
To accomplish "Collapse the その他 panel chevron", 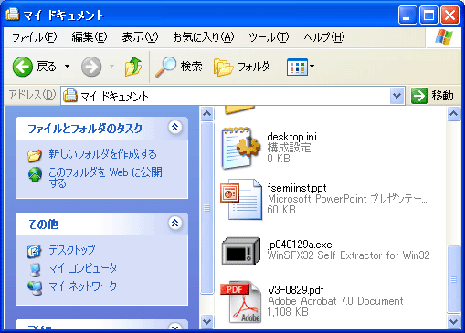I will [x=174, y=224].
